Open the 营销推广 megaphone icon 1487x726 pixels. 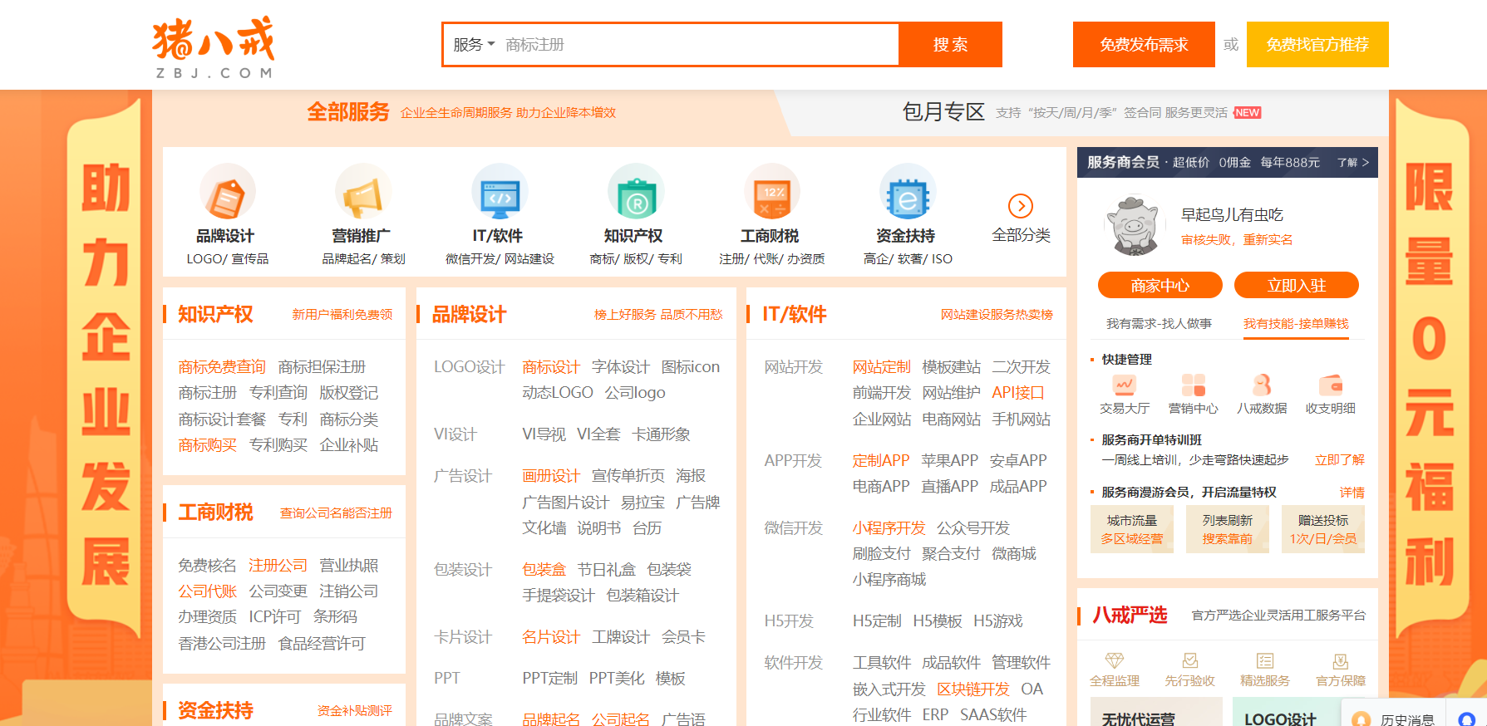tap(363, 193)
